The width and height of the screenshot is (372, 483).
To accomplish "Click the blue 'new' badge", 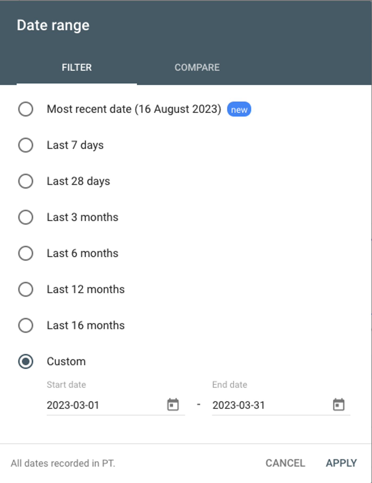I will [239, 109].
